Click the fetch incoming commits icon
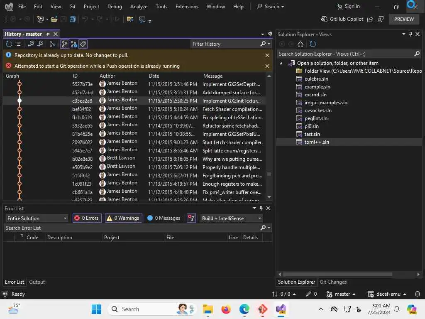425x319 pixels. (x=31, y=44)
